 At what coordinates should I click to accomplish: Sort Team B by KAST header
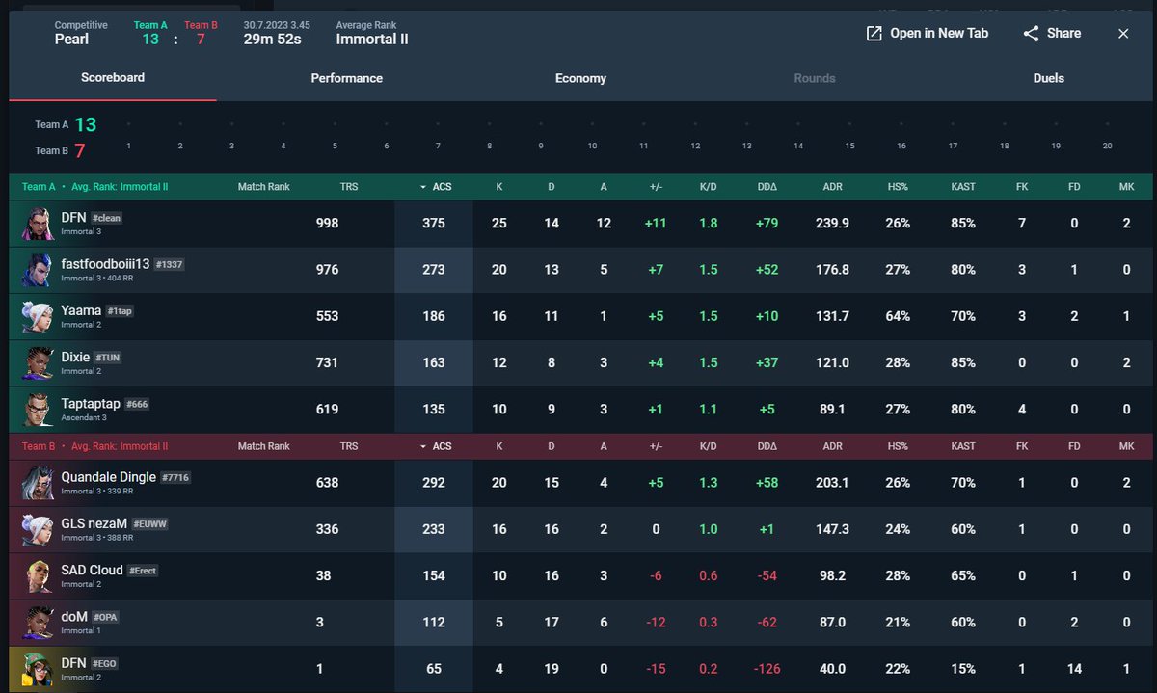click(x=962, y=446)
